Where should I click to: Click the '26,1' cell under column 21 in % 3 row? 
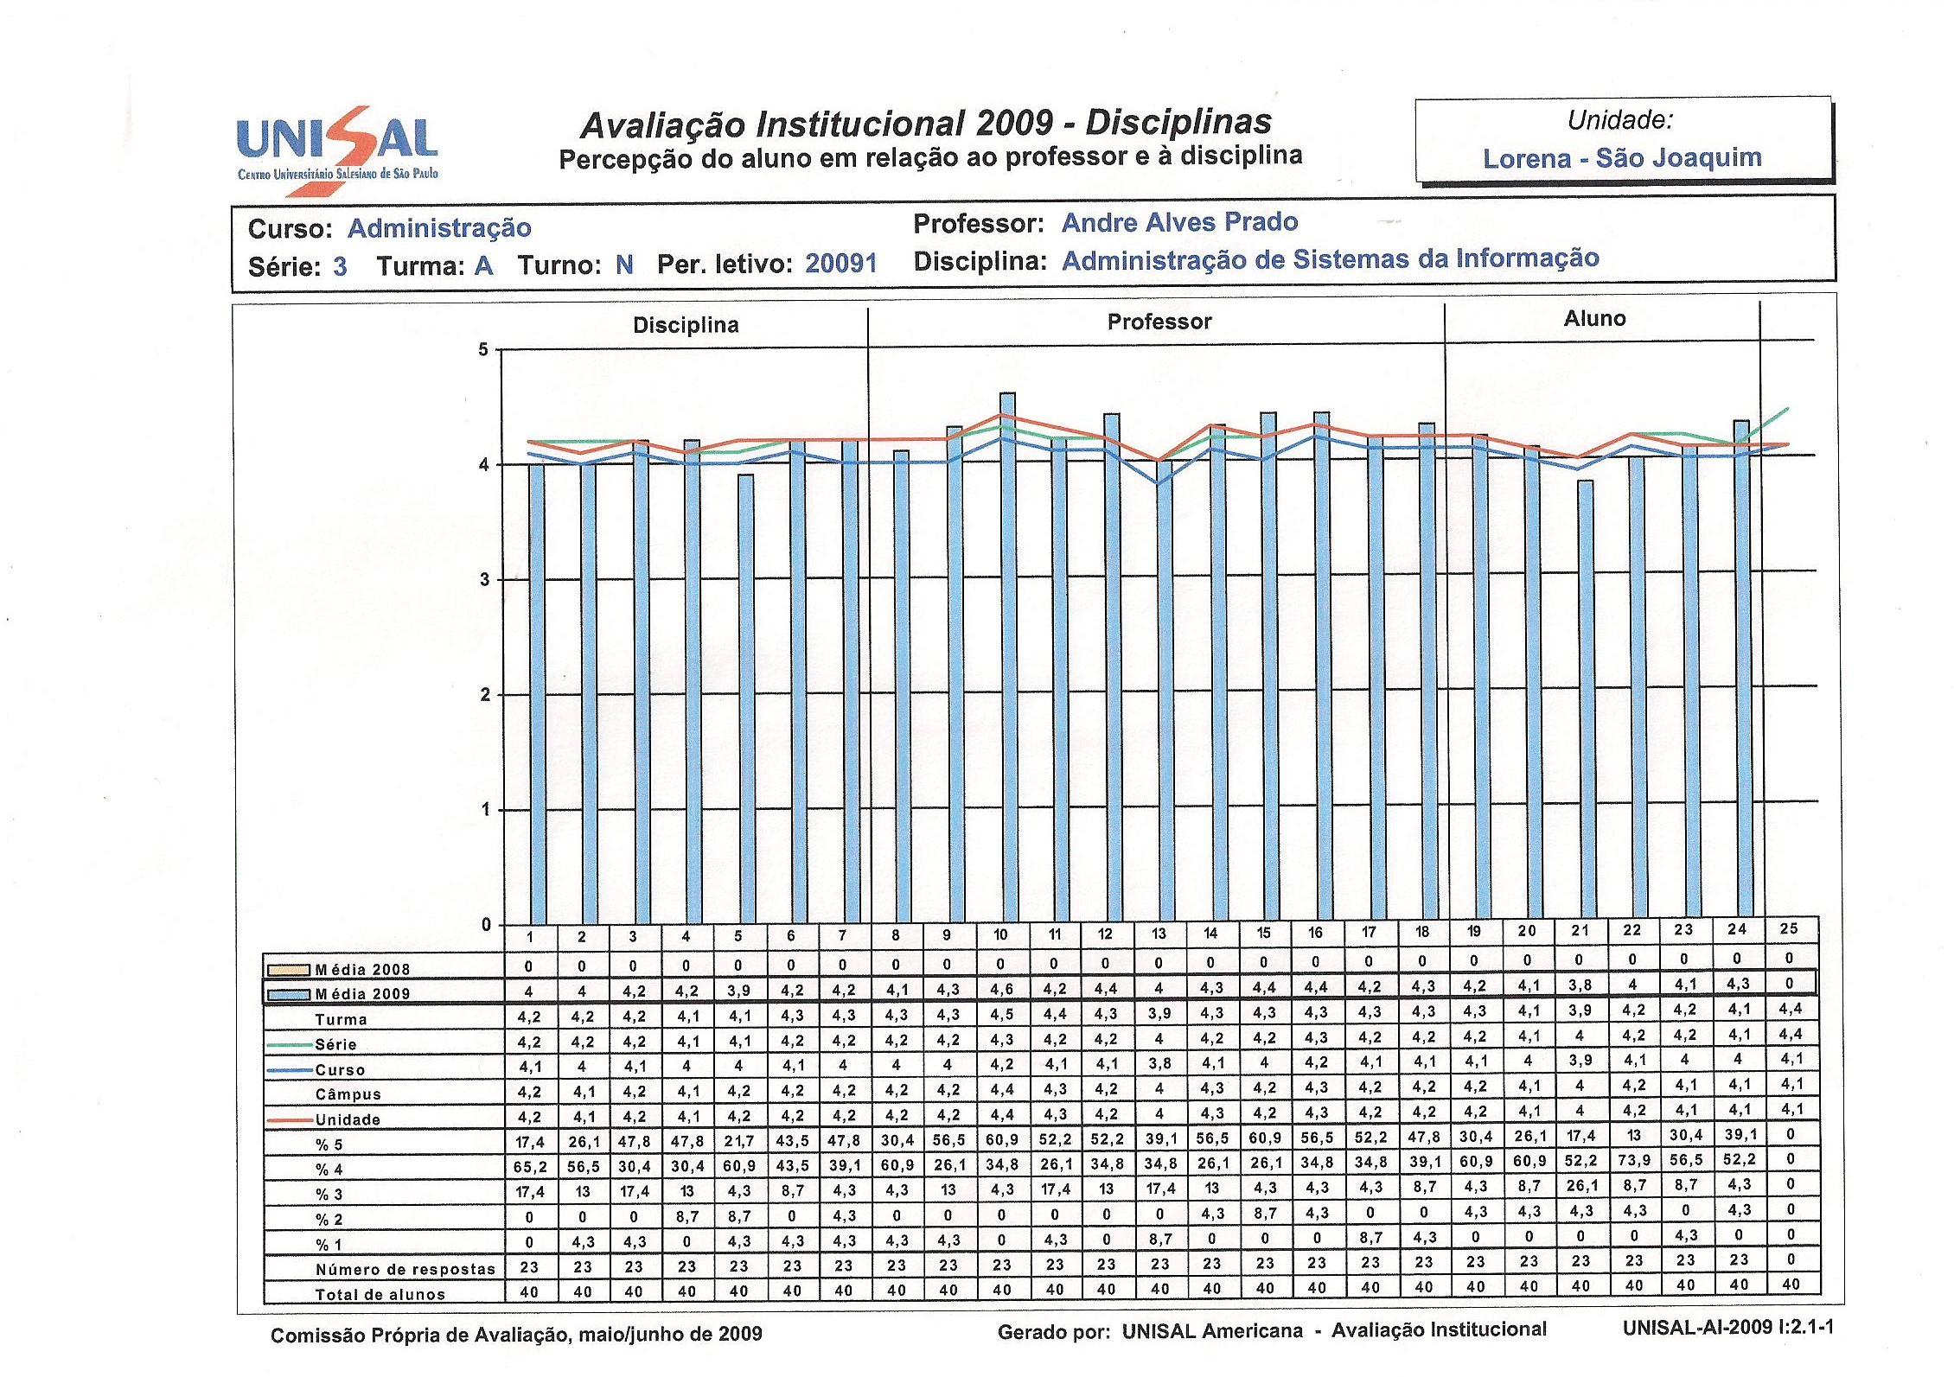tap(1580, 1185)
